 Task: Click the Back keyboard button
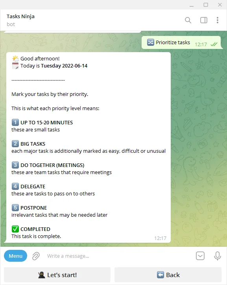pos(168,275)
